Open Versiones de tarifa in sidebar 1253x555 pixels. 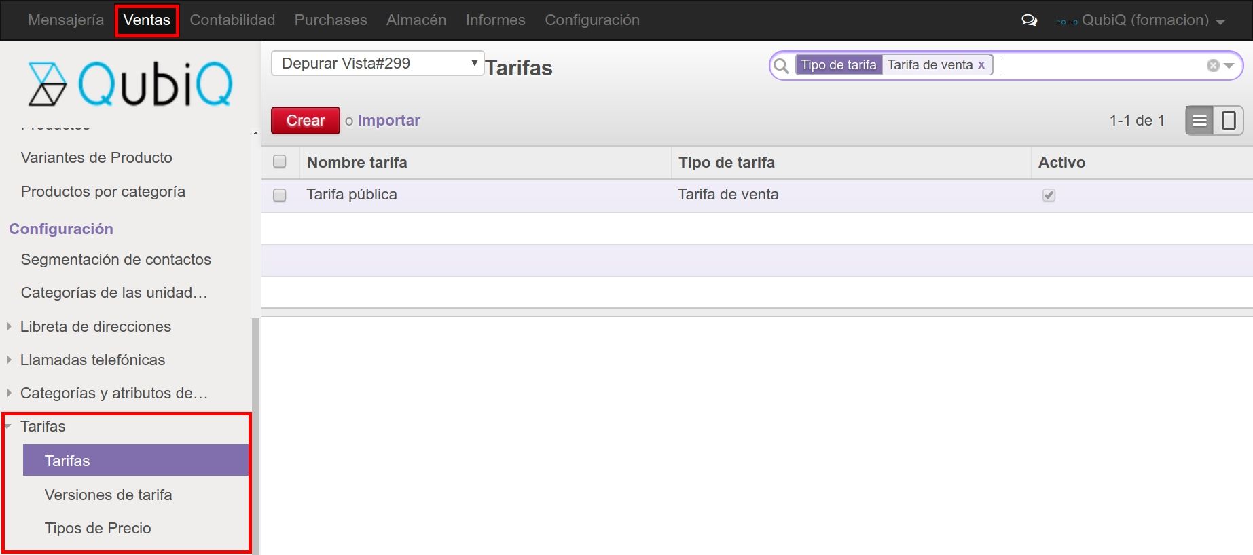coord(108,495)
